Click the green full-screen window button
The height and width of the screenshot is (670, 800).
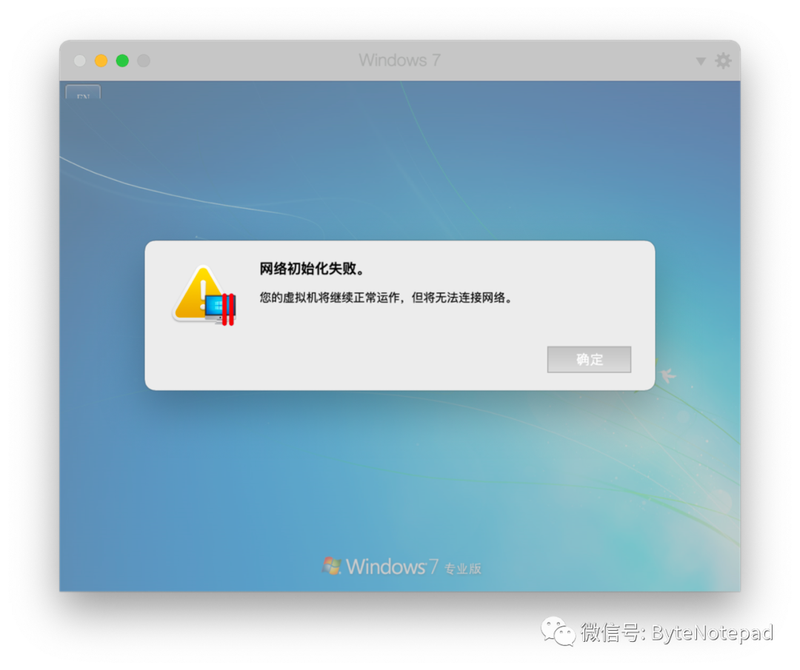[x=122, y=61]
